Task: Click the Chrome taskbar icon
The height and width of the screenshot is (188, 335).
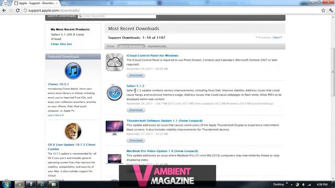Action: [19, 184]
